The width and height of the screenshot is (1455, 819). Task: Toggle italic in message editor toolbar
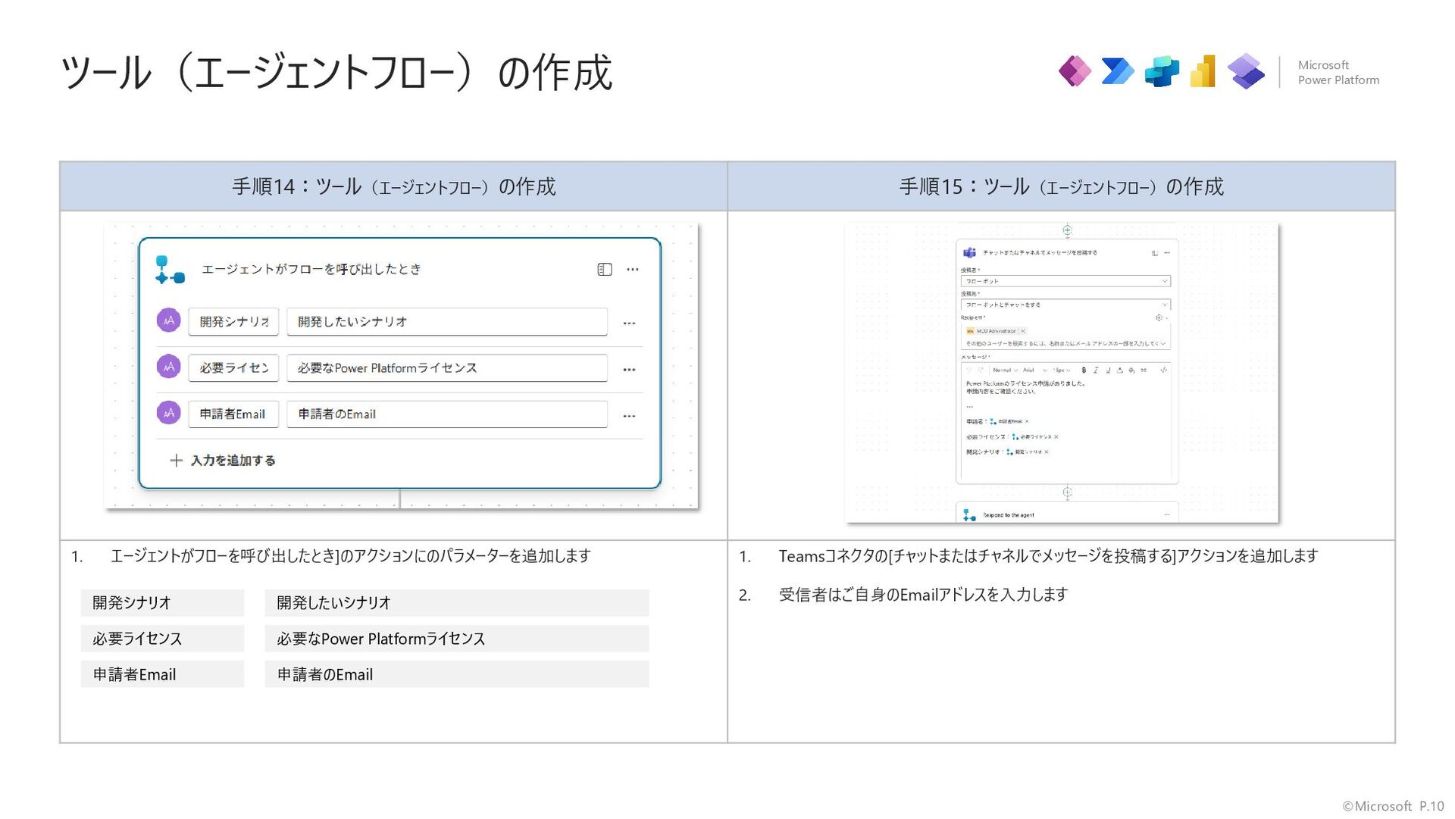pyautogui.click(x=1096, y=370)
